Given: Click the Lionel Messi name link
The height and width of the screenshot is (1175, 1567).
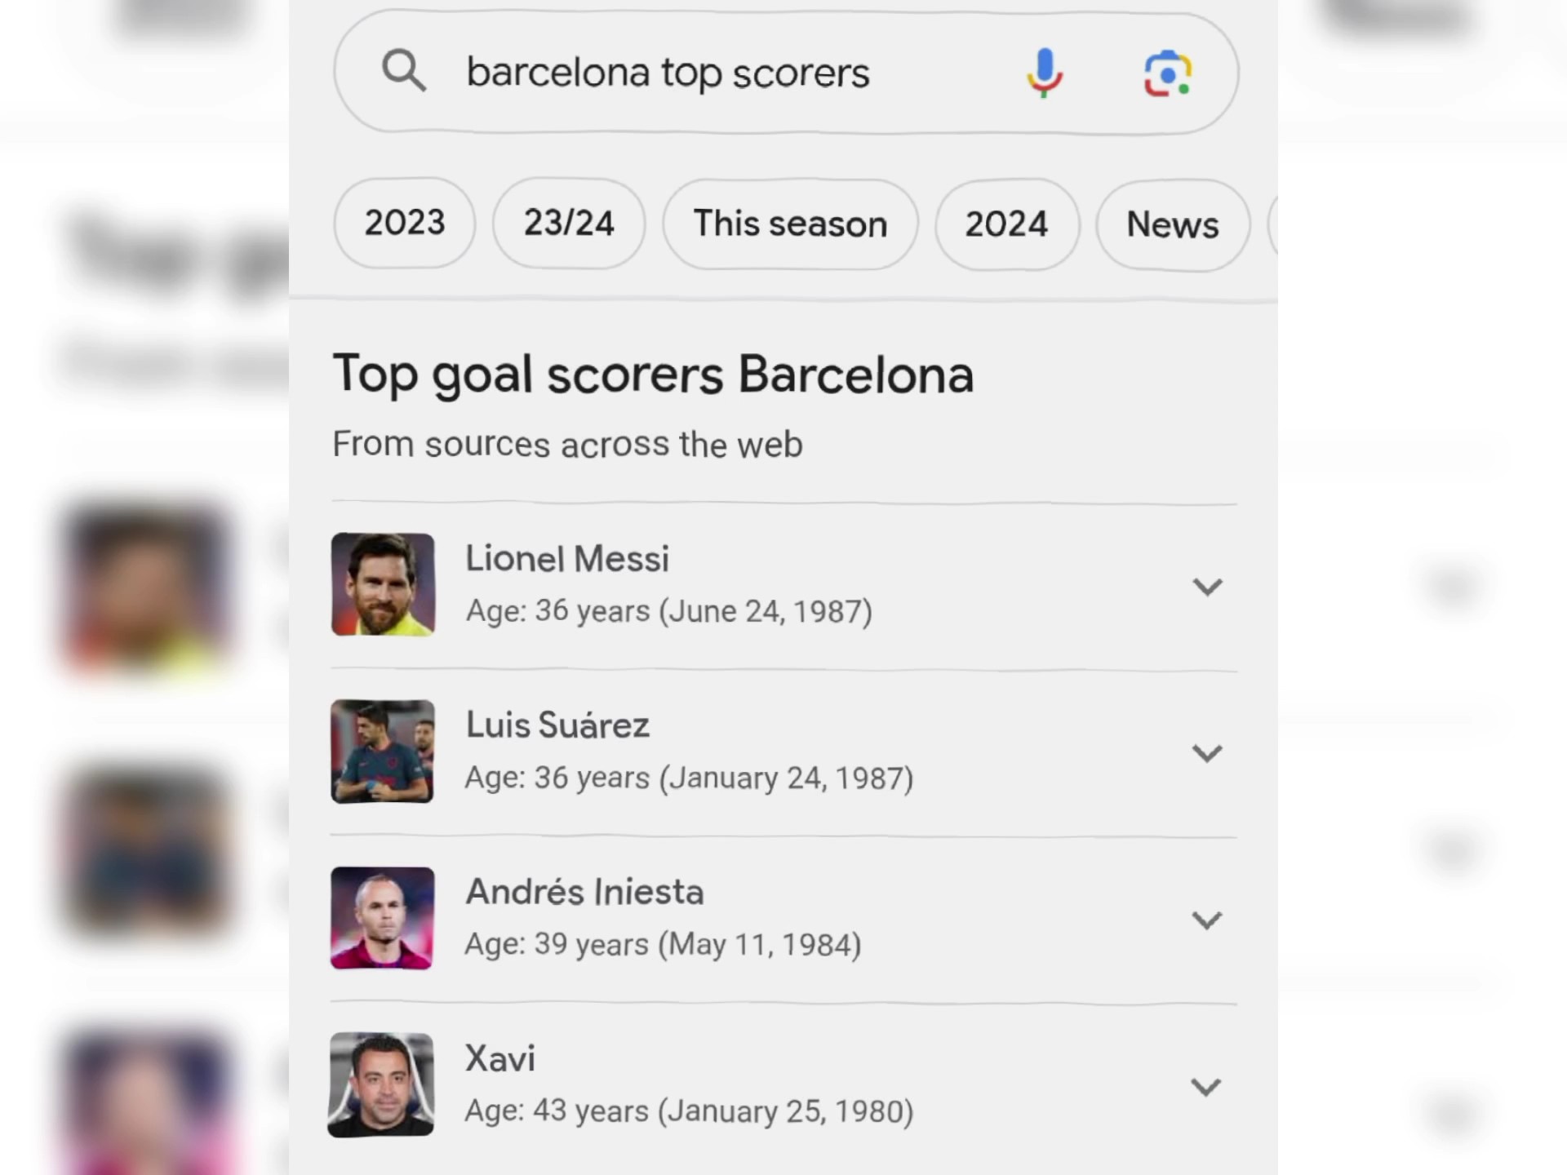Looking at the screenshot, I should click(567, 560).
